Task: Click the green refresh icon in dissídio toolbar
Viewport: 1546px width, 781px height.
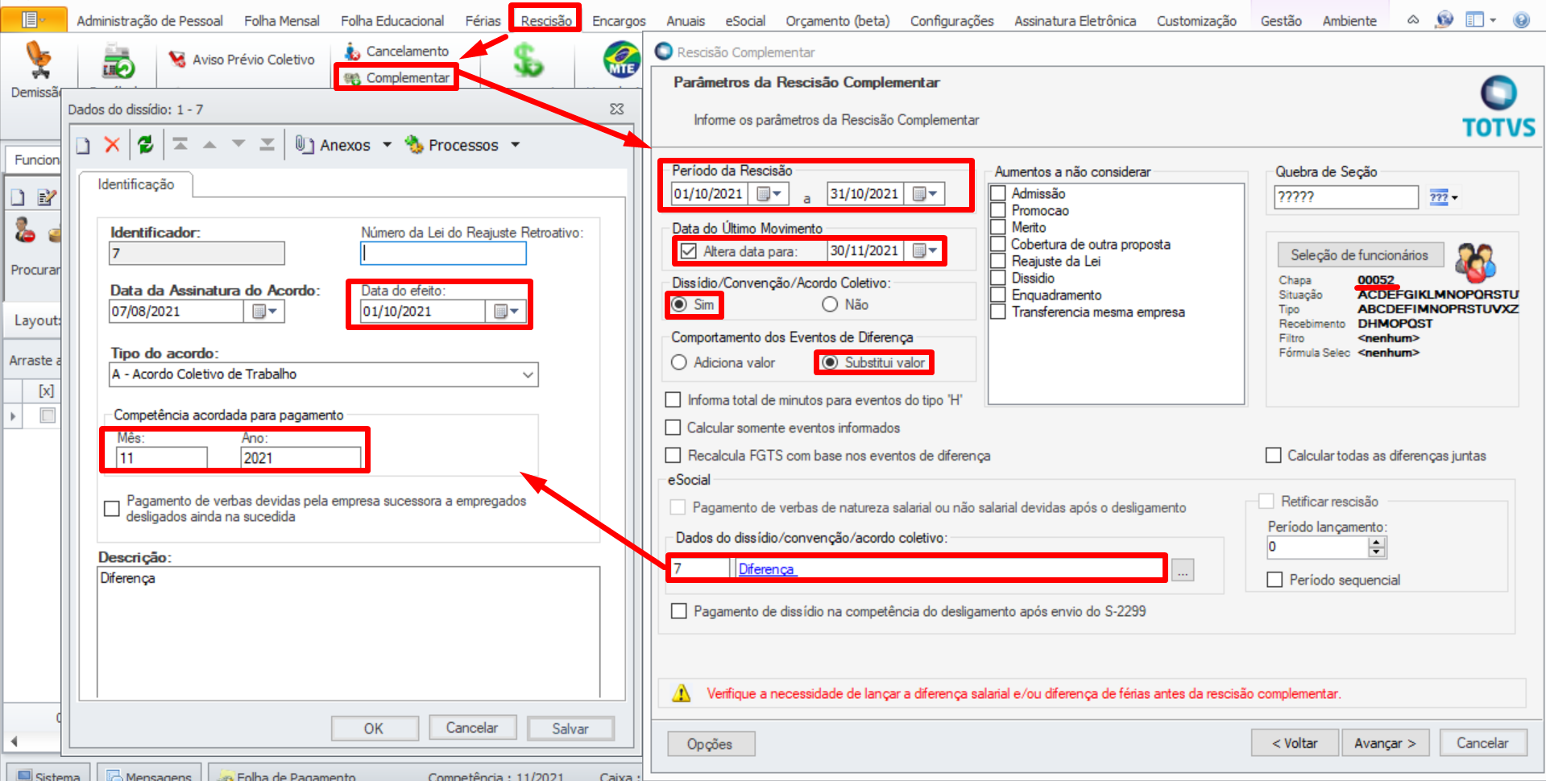Action: (x=145, y=145)
